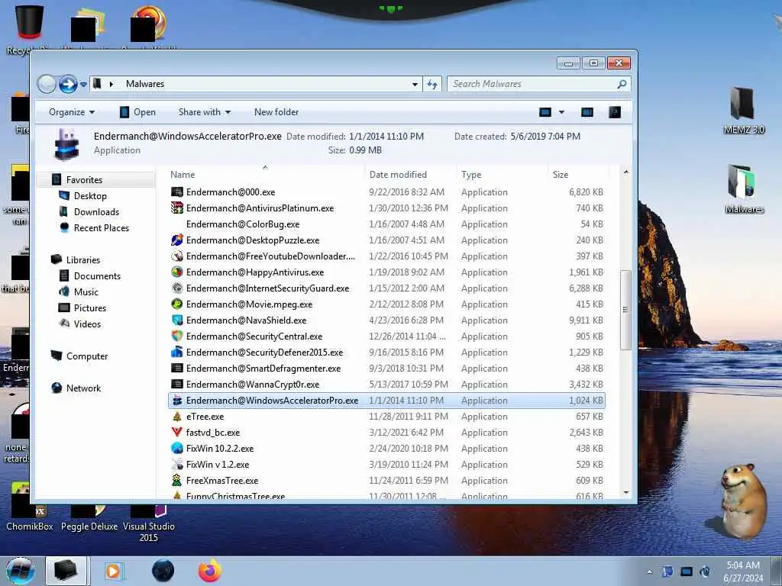Open the Music library
This screenshot has height=586, width=782.
(x=86, y=291)
